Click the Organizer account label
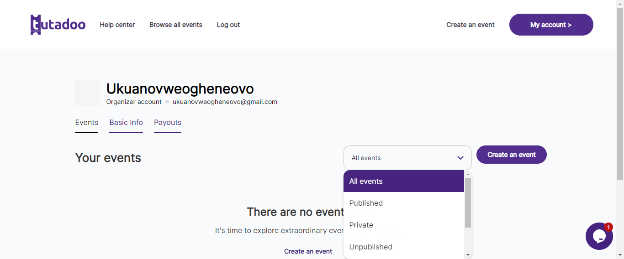The image size is (624, 259). 134,102
